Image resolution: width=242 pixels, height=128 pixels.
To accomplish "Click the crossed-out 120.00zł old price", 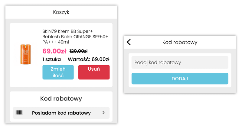I will pos(78,51).
